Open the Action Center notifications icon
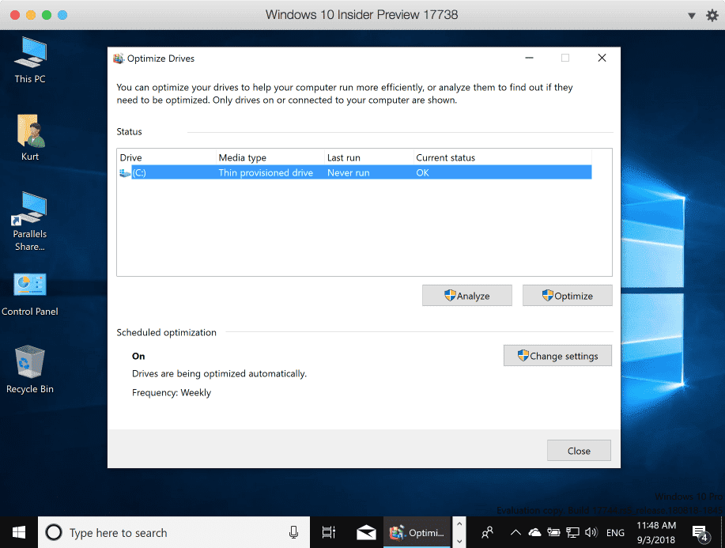 click(700, 532)
